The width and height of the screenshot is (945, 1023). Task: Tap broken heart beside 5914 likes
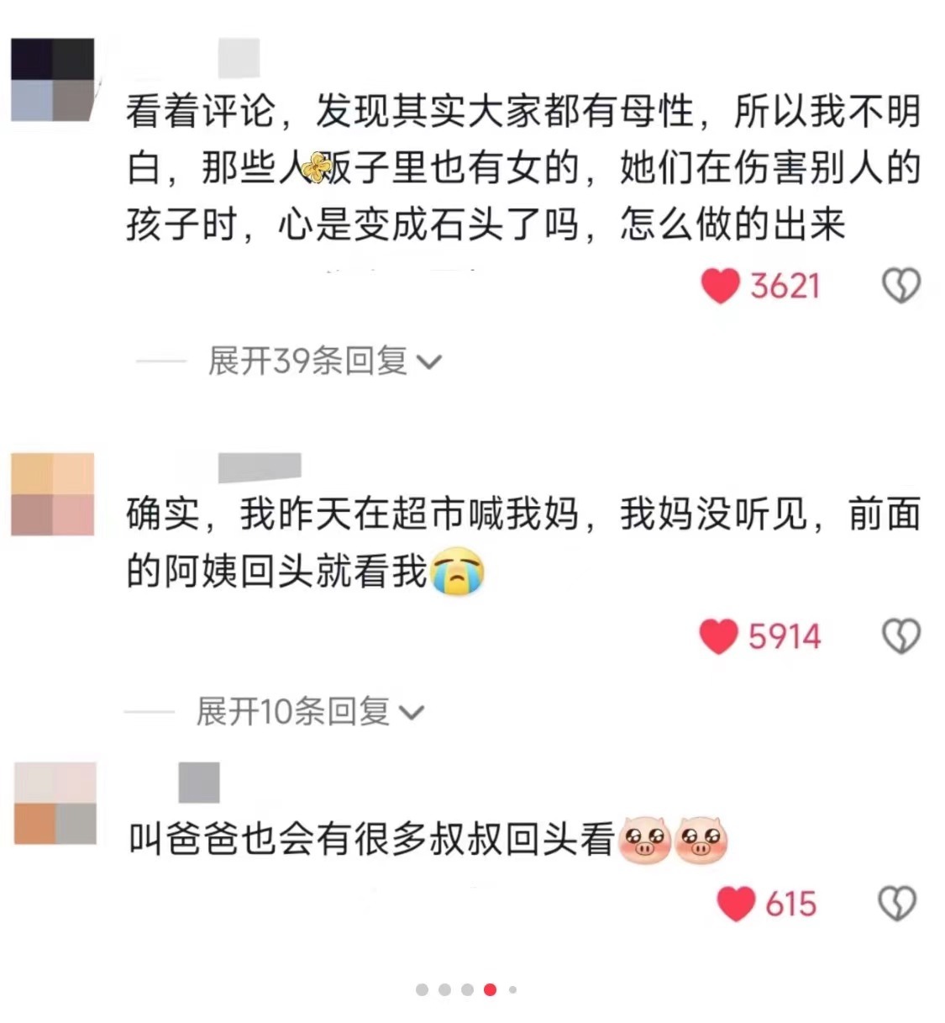click(900, 636)
